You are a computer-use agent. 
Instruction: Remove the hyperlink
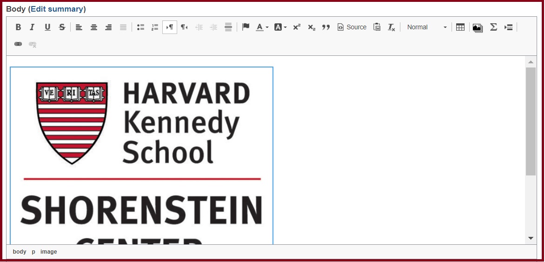click(x=33, y=44)
